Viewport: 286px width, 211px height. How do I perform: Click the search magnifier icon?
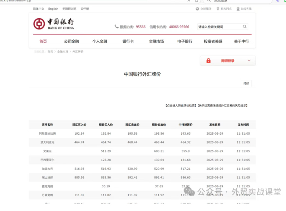coord(245,27)
